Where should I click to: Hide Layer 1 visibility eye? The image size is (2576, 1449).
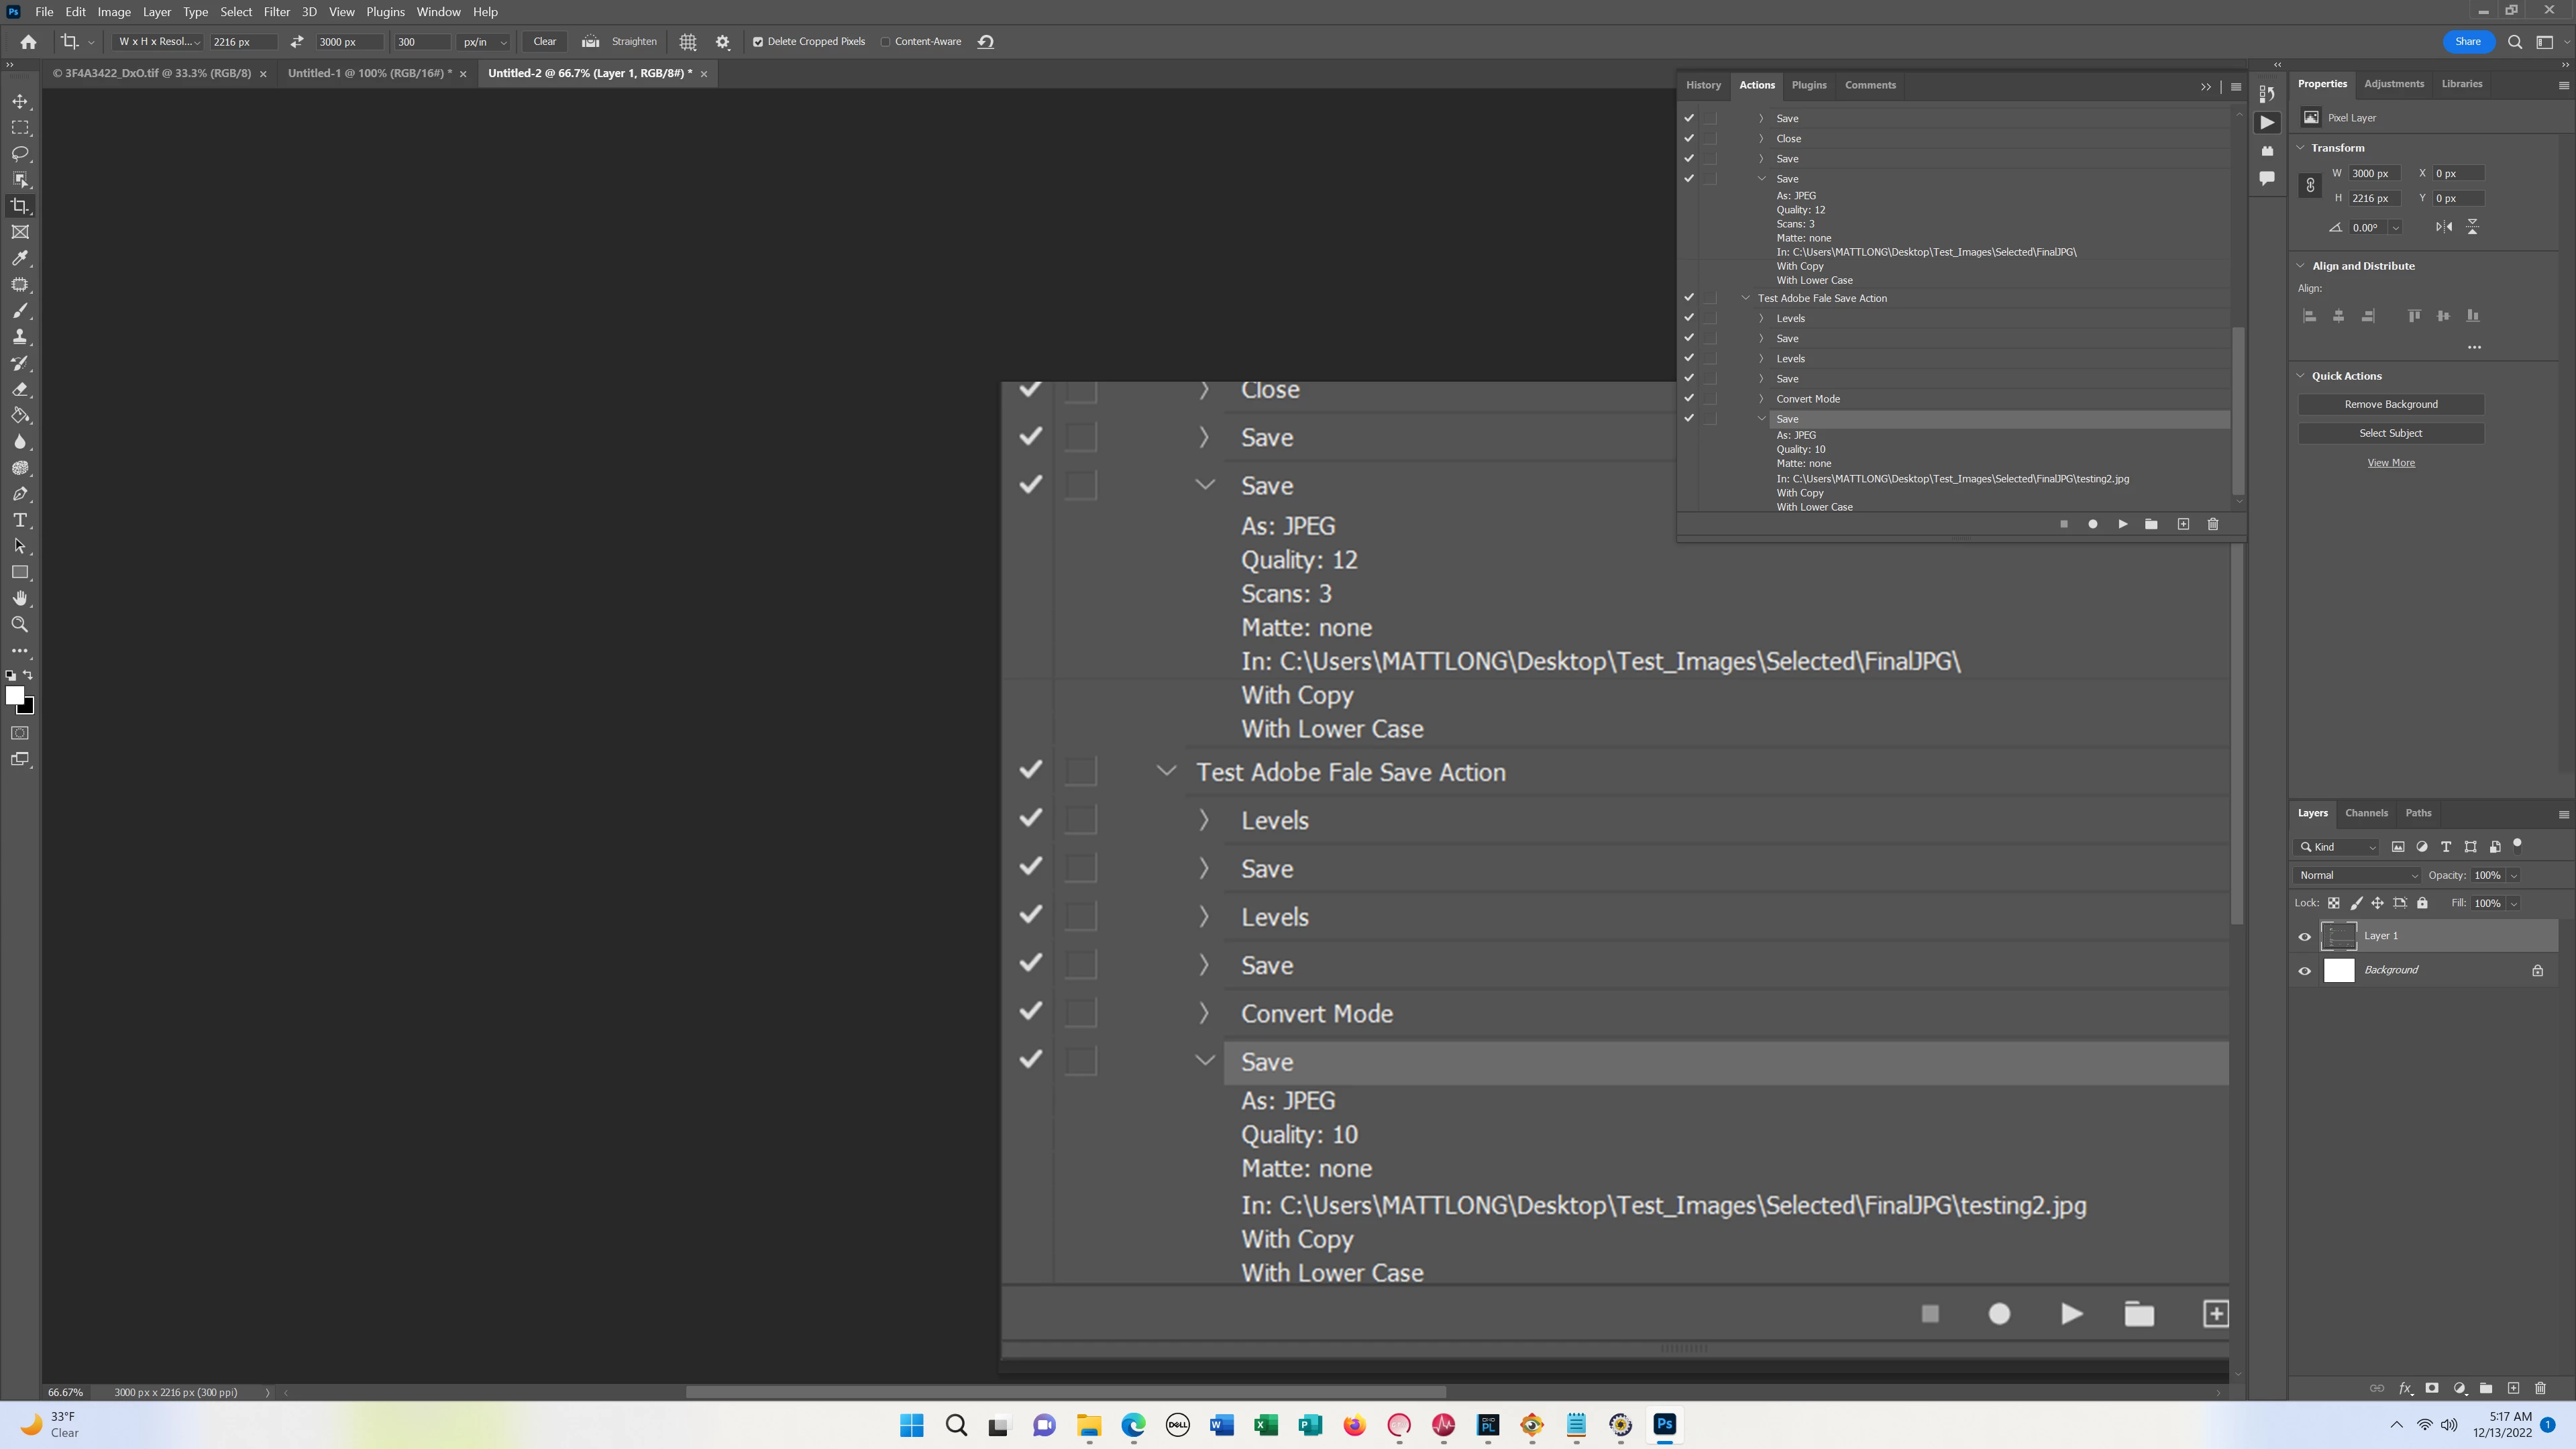[2305, 936]
